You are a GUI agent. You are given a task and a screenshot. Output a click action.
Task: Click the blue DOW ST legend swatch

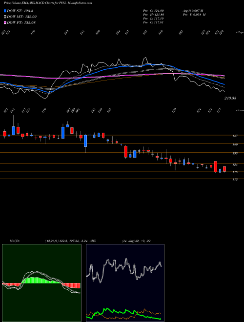click(x=5, y=11)
